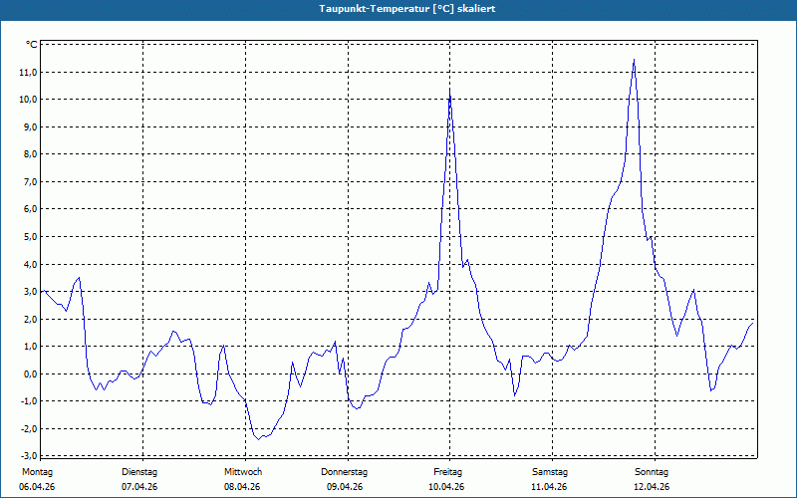Click the Mittwoch day label

[243, 472]
